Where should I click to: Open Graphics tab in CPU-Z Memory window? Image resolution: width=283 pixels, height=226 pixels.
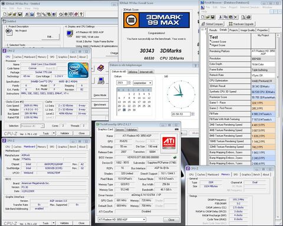[x=246, y=174]
